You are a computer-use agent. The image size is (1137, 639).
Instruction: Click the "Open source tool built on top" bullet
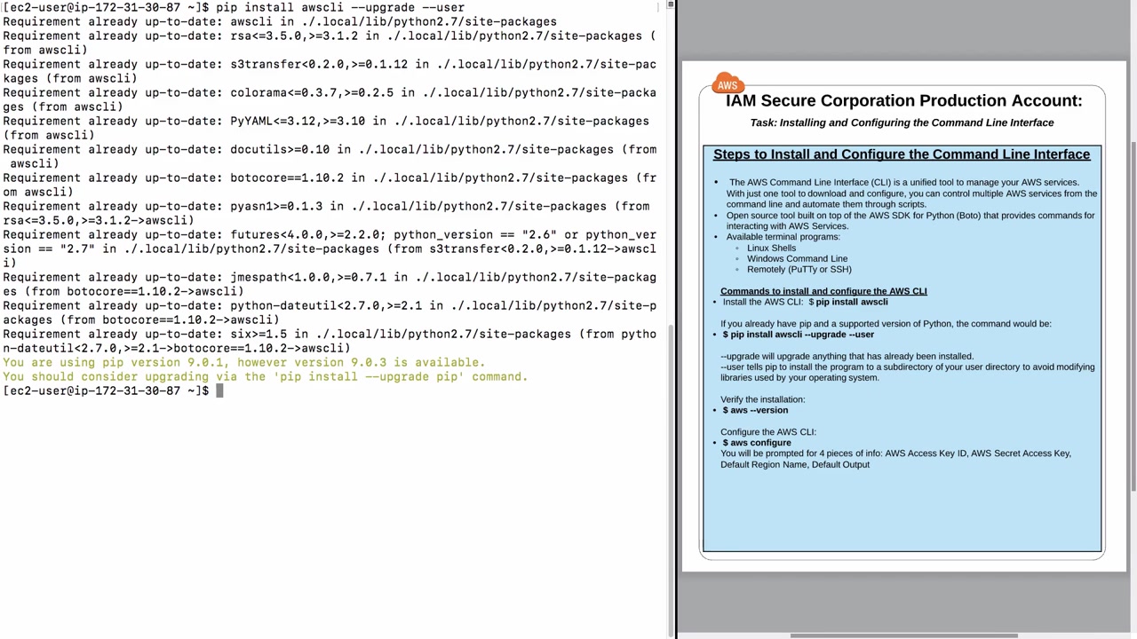coord(910,220)
